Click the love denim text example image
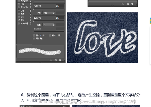The height and width of the screenshot is (107, 151). click(103, 38)
